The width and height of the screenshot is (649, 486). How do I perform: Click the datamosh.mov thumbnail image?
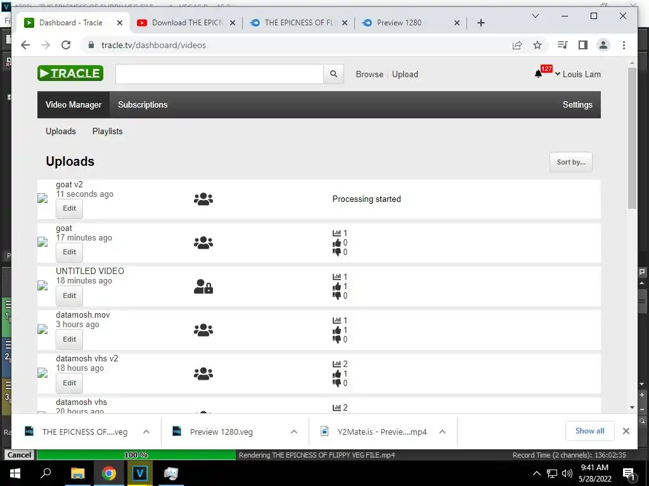pos(42,329)
